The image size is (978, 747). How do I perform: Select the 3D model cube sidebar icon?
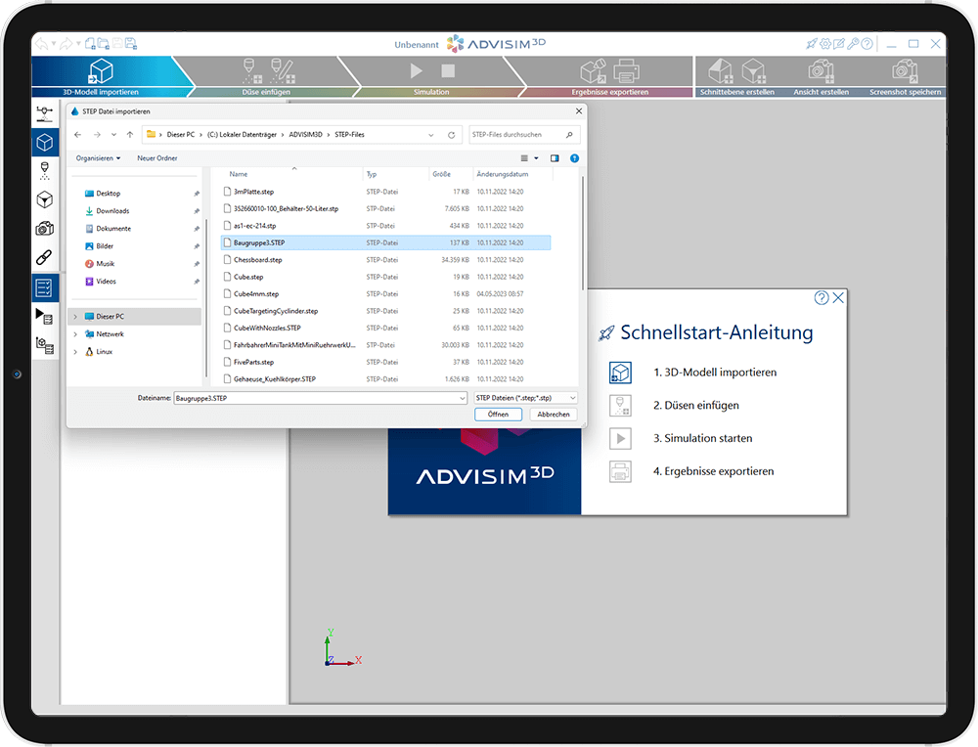coord(45,143)
